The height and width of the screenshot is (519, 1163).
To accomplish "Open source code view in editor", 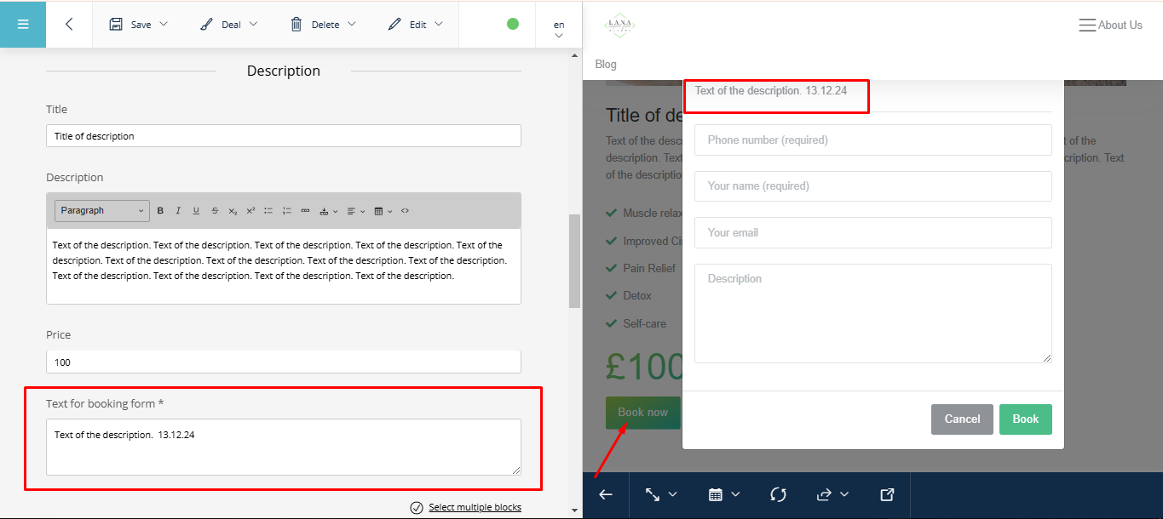I will (x=405, y=211).
